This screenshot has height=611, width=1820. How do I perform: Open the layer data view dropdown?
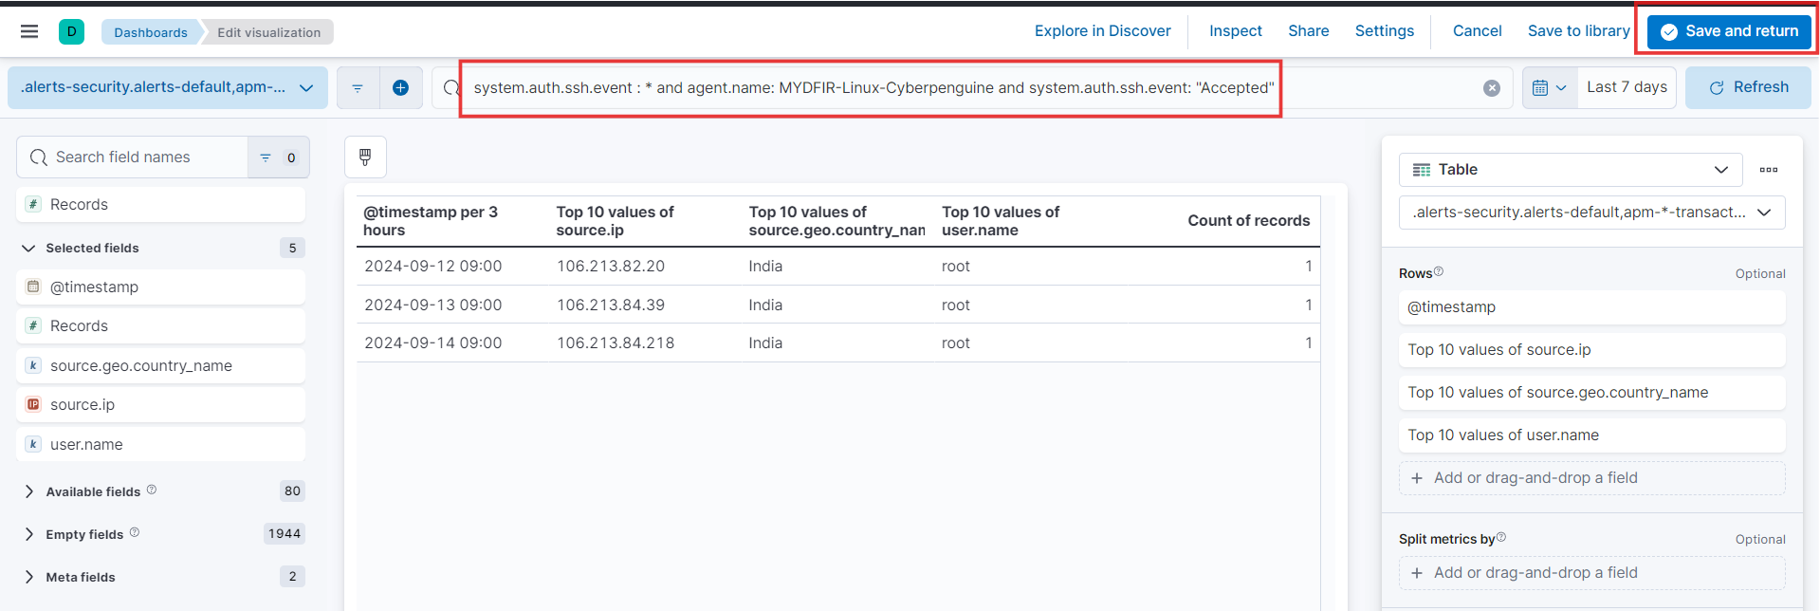click(x=1591, y=213)
